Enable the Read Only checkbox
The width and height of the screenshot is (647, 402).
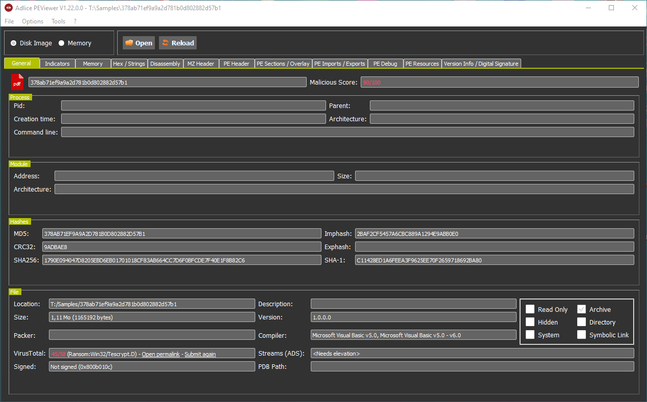530,309
